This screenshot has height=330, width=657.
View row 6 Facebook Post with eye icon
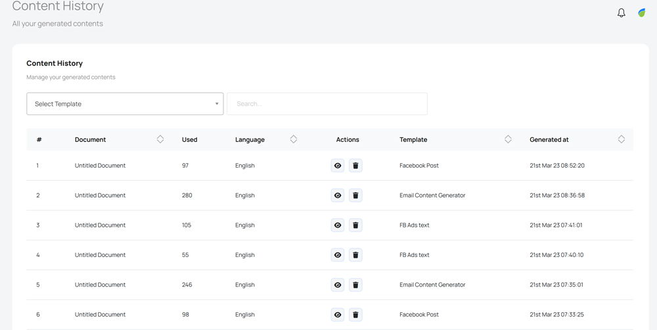click(338, 315)
